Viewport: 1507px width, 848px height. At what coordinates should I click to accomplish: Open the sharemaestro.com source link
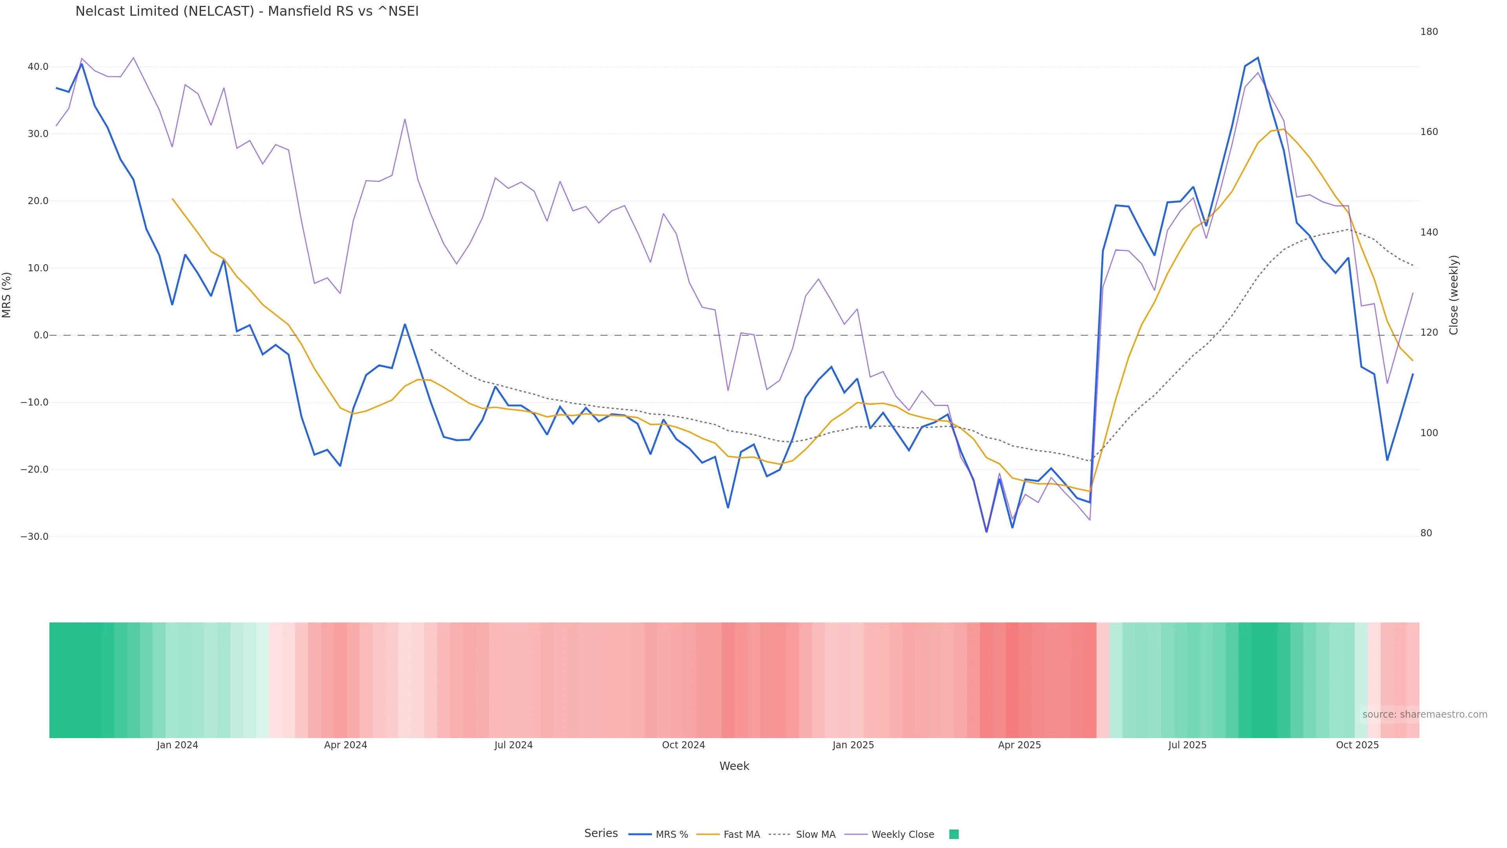coord(1424,715)
